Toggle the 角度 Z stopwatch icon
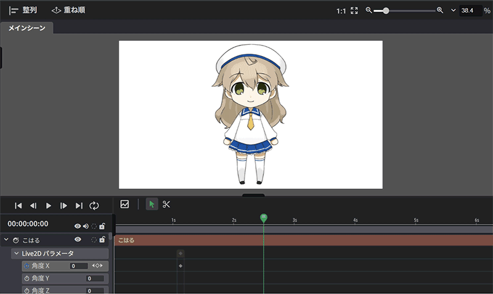Screen dimensions: 493x294 point(26,290)
